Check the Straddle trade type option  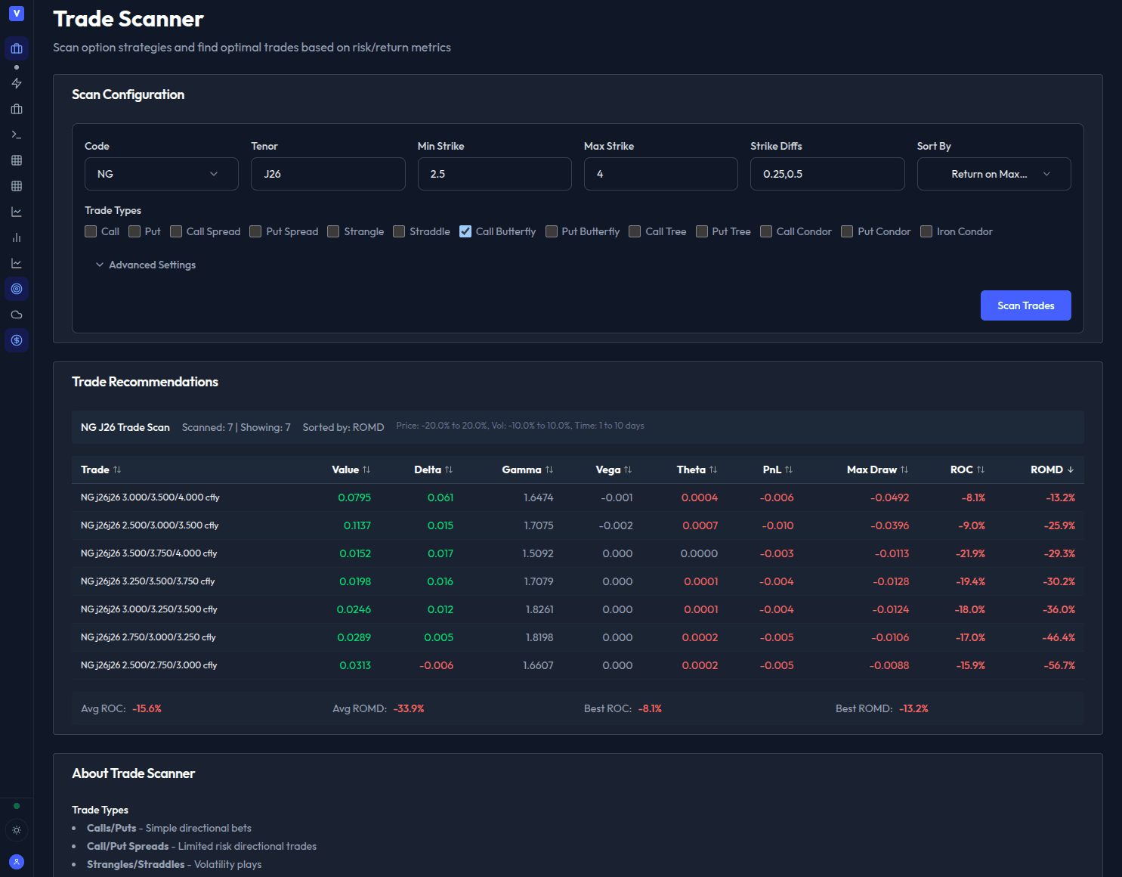398,231
